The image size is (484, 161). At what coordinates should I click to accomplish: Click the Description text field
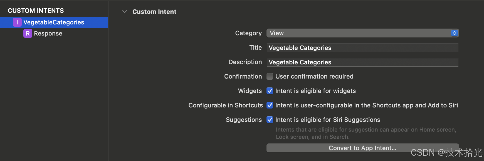(x=362, y=62)
